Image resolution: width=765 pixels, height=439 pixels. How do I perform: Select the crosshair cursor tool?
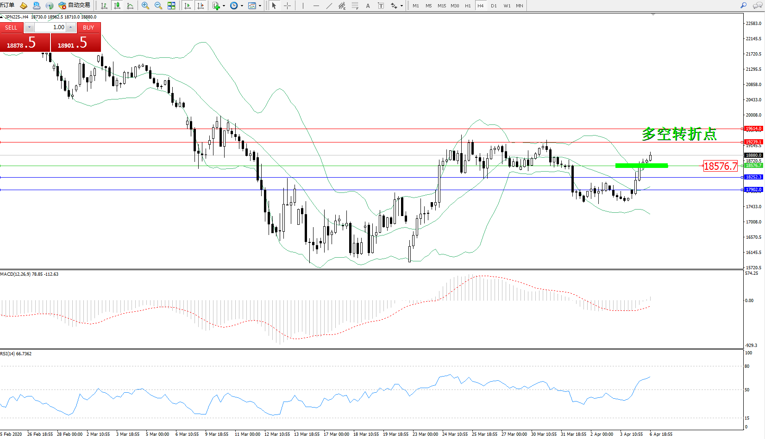[x=287, y=6]
